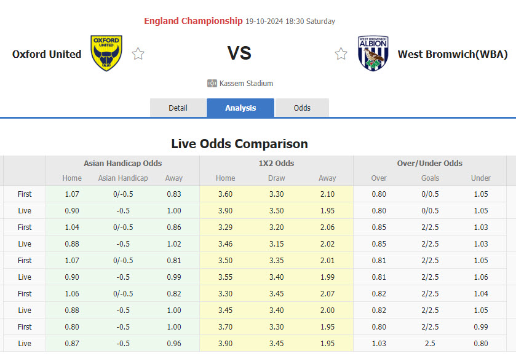The height and width of the screenshot is (356, 516).
Task: Open the England Championship league page
Action: pyautogui.click(x=193, y=20)
